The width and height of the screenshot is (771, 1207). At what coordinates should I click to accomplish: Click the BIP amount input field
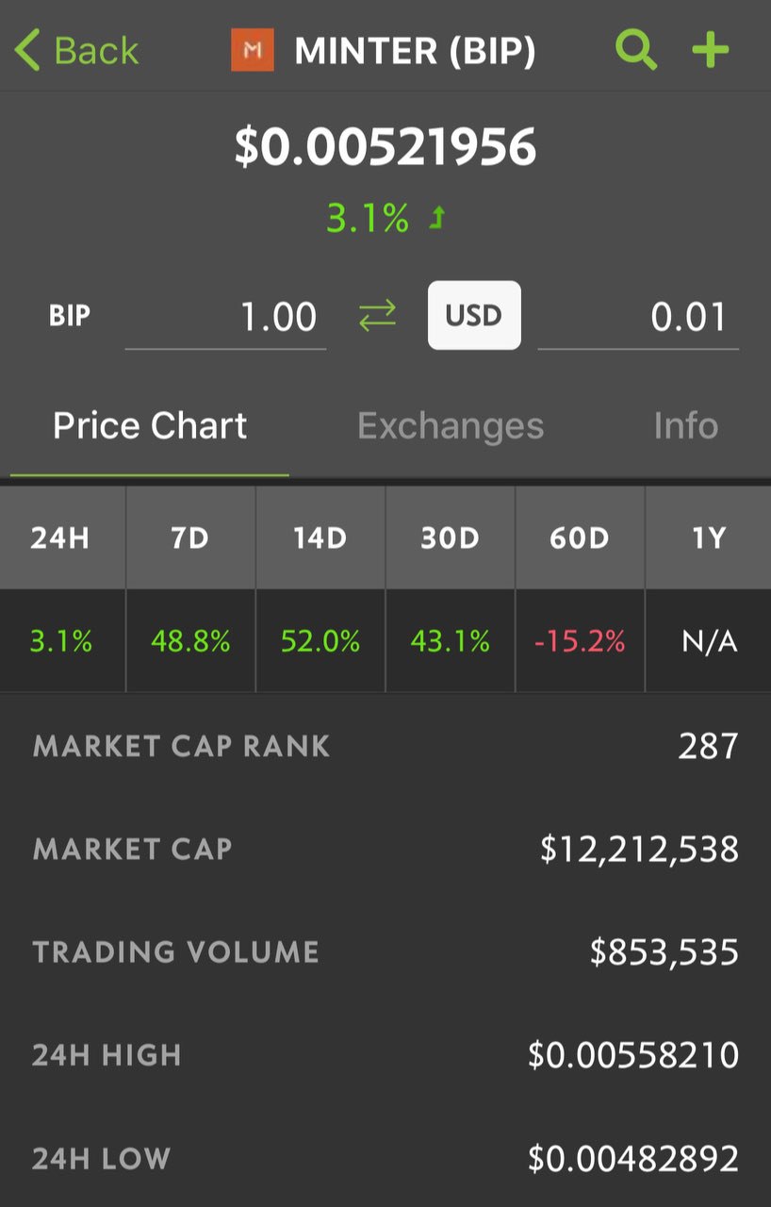[226, 318]
